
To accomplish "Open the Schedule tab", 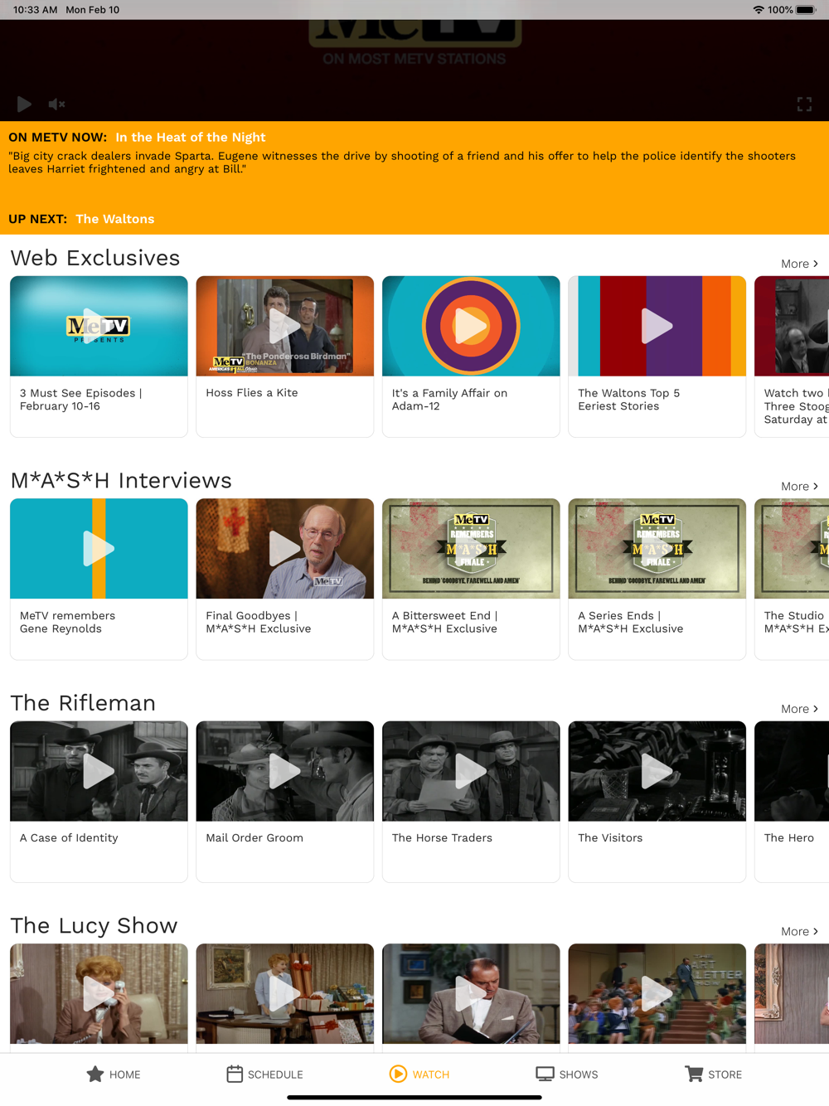I will [264, 1074].
